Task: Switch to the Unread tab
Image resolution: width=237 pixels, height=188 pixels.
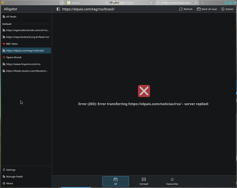Action: (144, 181)
